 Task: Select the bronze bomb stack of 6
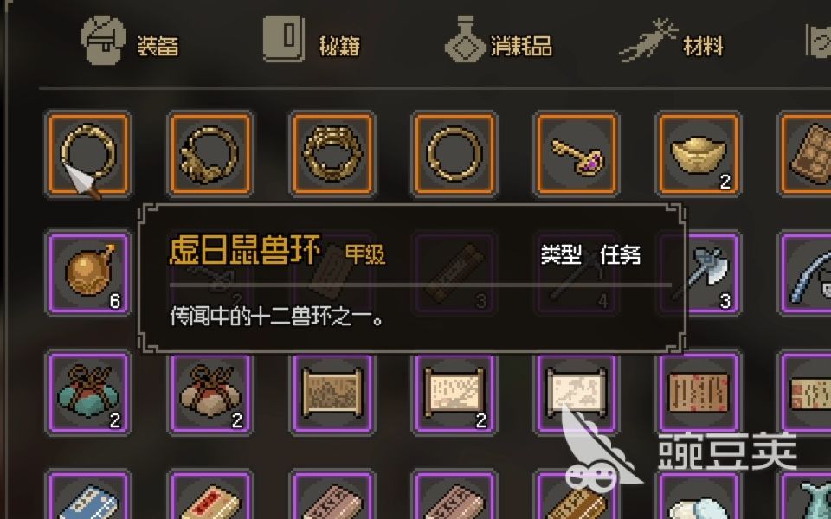pos(88,272)
